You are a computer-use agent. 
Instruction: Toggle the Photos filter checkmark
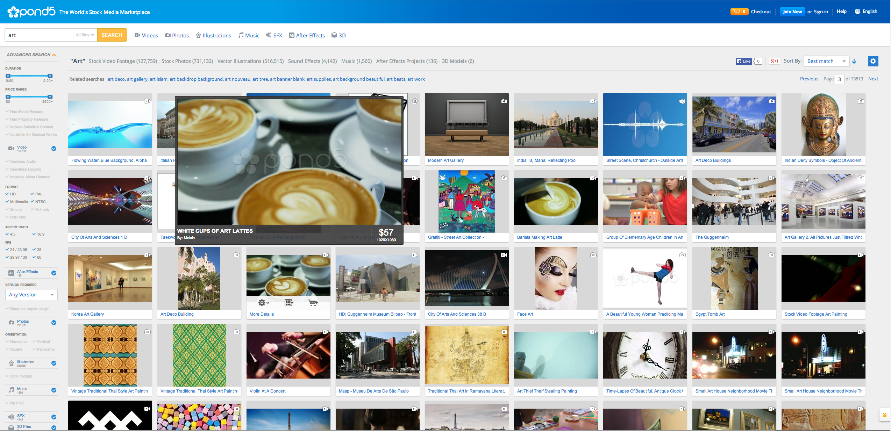point(54,323)
